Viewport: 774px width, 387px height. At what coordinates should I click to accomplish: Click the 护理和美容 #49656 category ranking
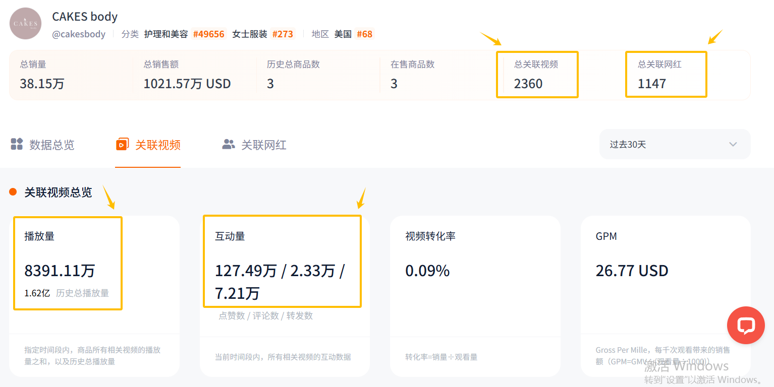[x=184, y=34]
